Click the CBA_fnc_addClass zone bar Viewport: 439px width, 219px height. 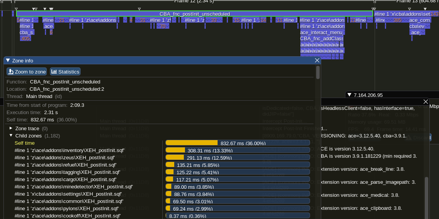(x=322, y=39)
